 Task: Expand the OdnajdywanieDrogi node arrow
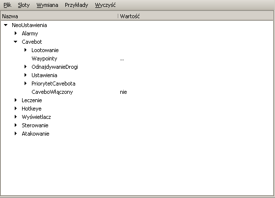click(26, 66)
